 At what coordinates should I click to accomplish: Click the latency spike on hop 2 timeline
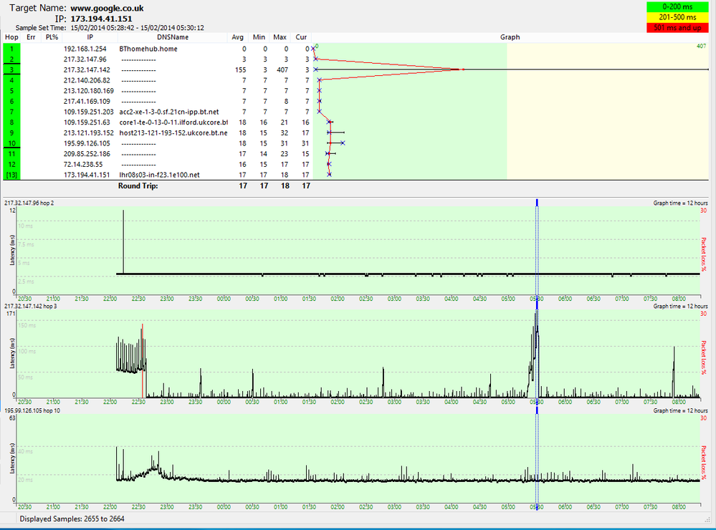123,242
